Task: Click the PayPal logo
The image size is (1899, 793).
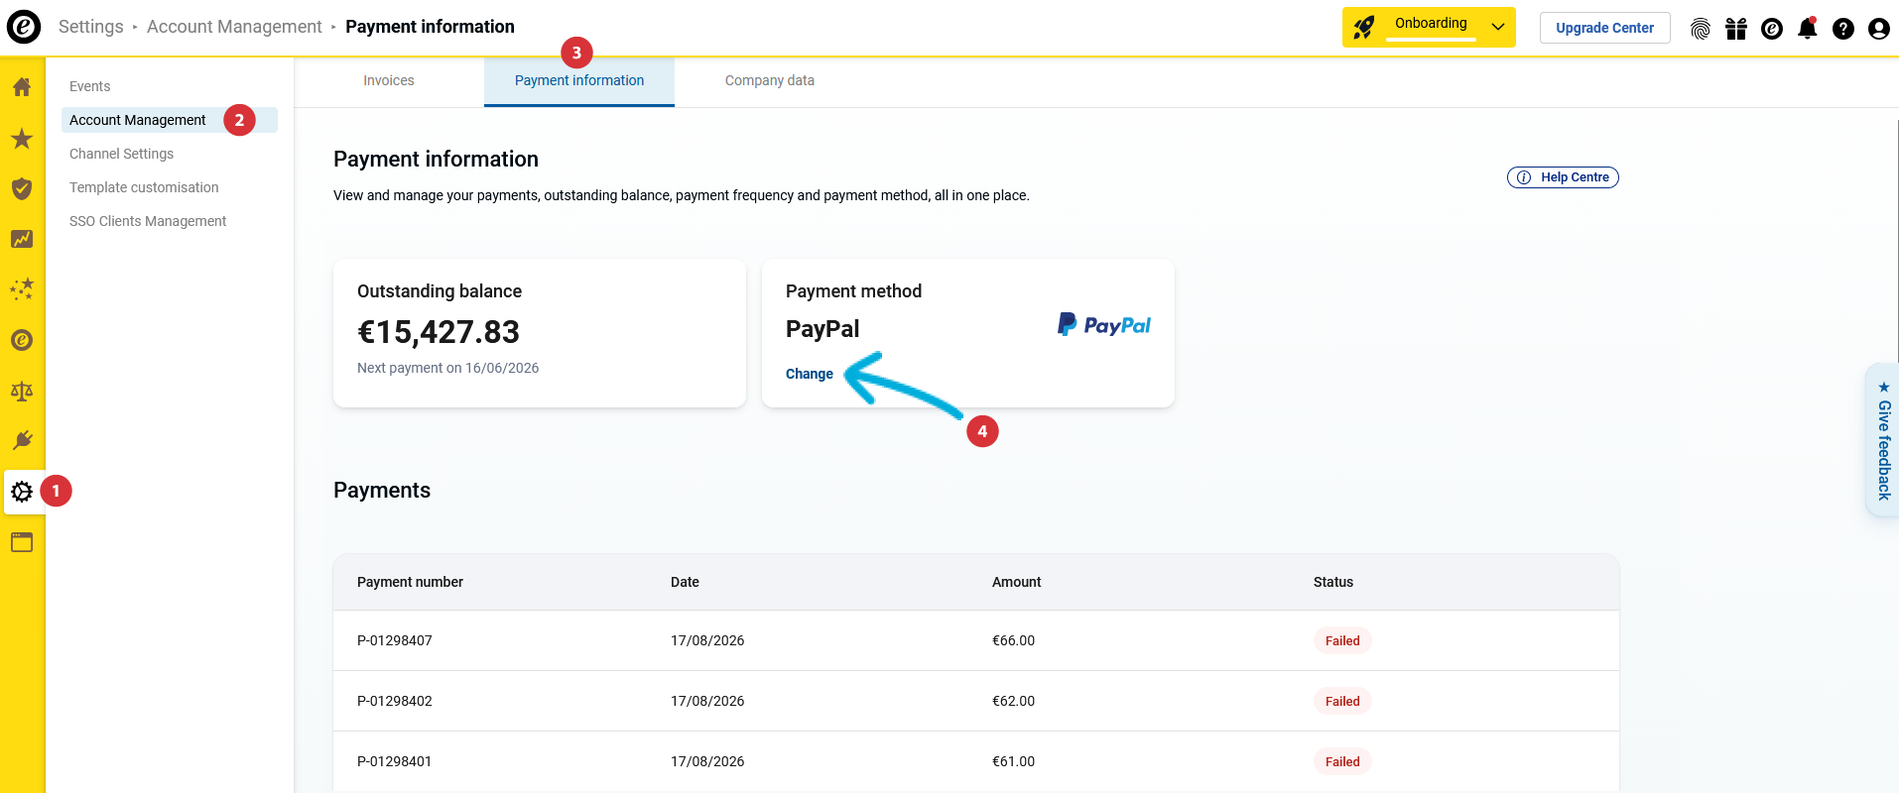Action: pos(1103,325)
